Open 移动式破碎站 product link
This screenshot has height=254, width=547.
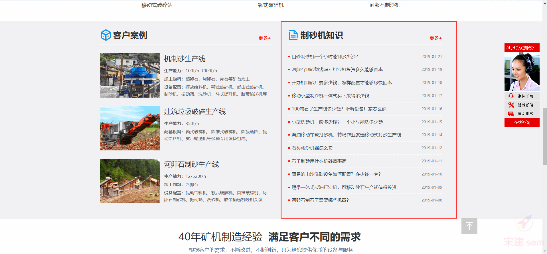pos(157,5)
